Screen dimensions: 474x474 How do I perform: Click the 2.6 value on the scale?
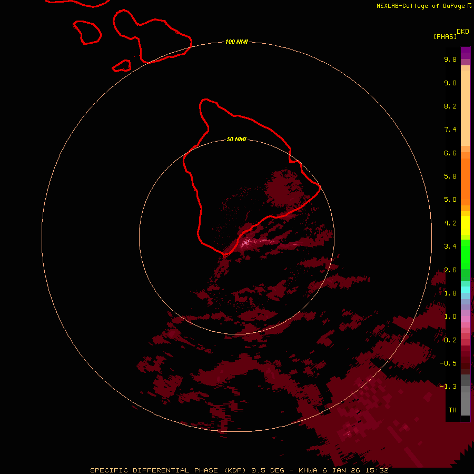coord(450,270)
